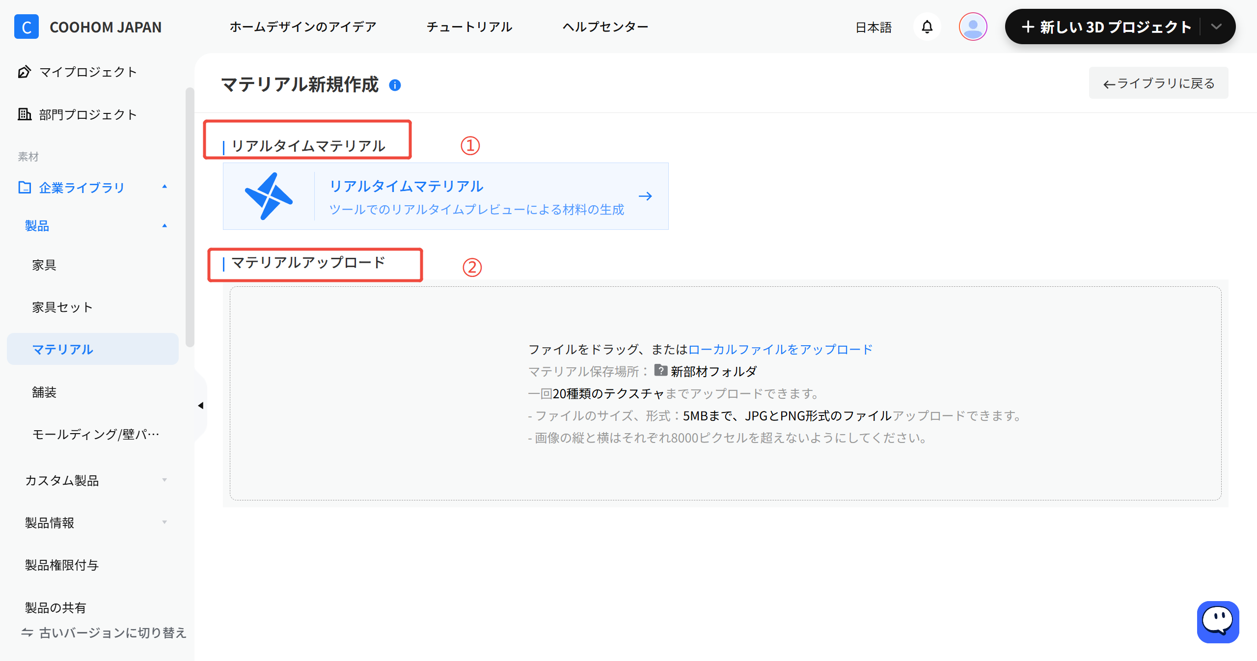Image resolution: width=1257 pixels, height=661 pixels.
Task: Click the 新部材フォルダ folder icon
Action: (660, 370)
